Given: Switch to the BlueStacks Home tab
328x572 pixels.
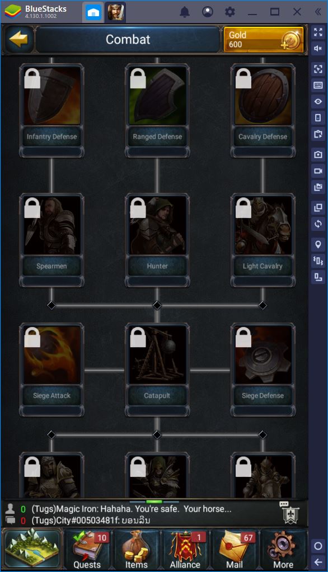Looking at the screenshot, I should (93, 12).
